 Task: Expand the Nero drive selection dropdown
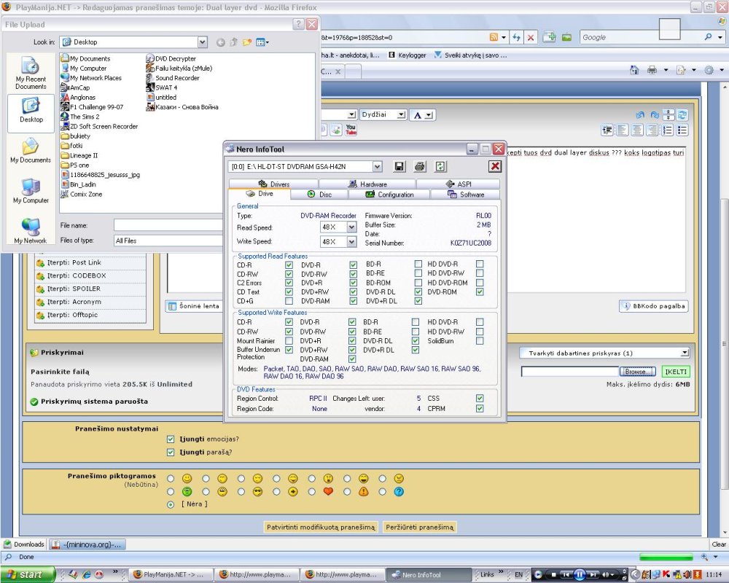(x=377, y=166)
